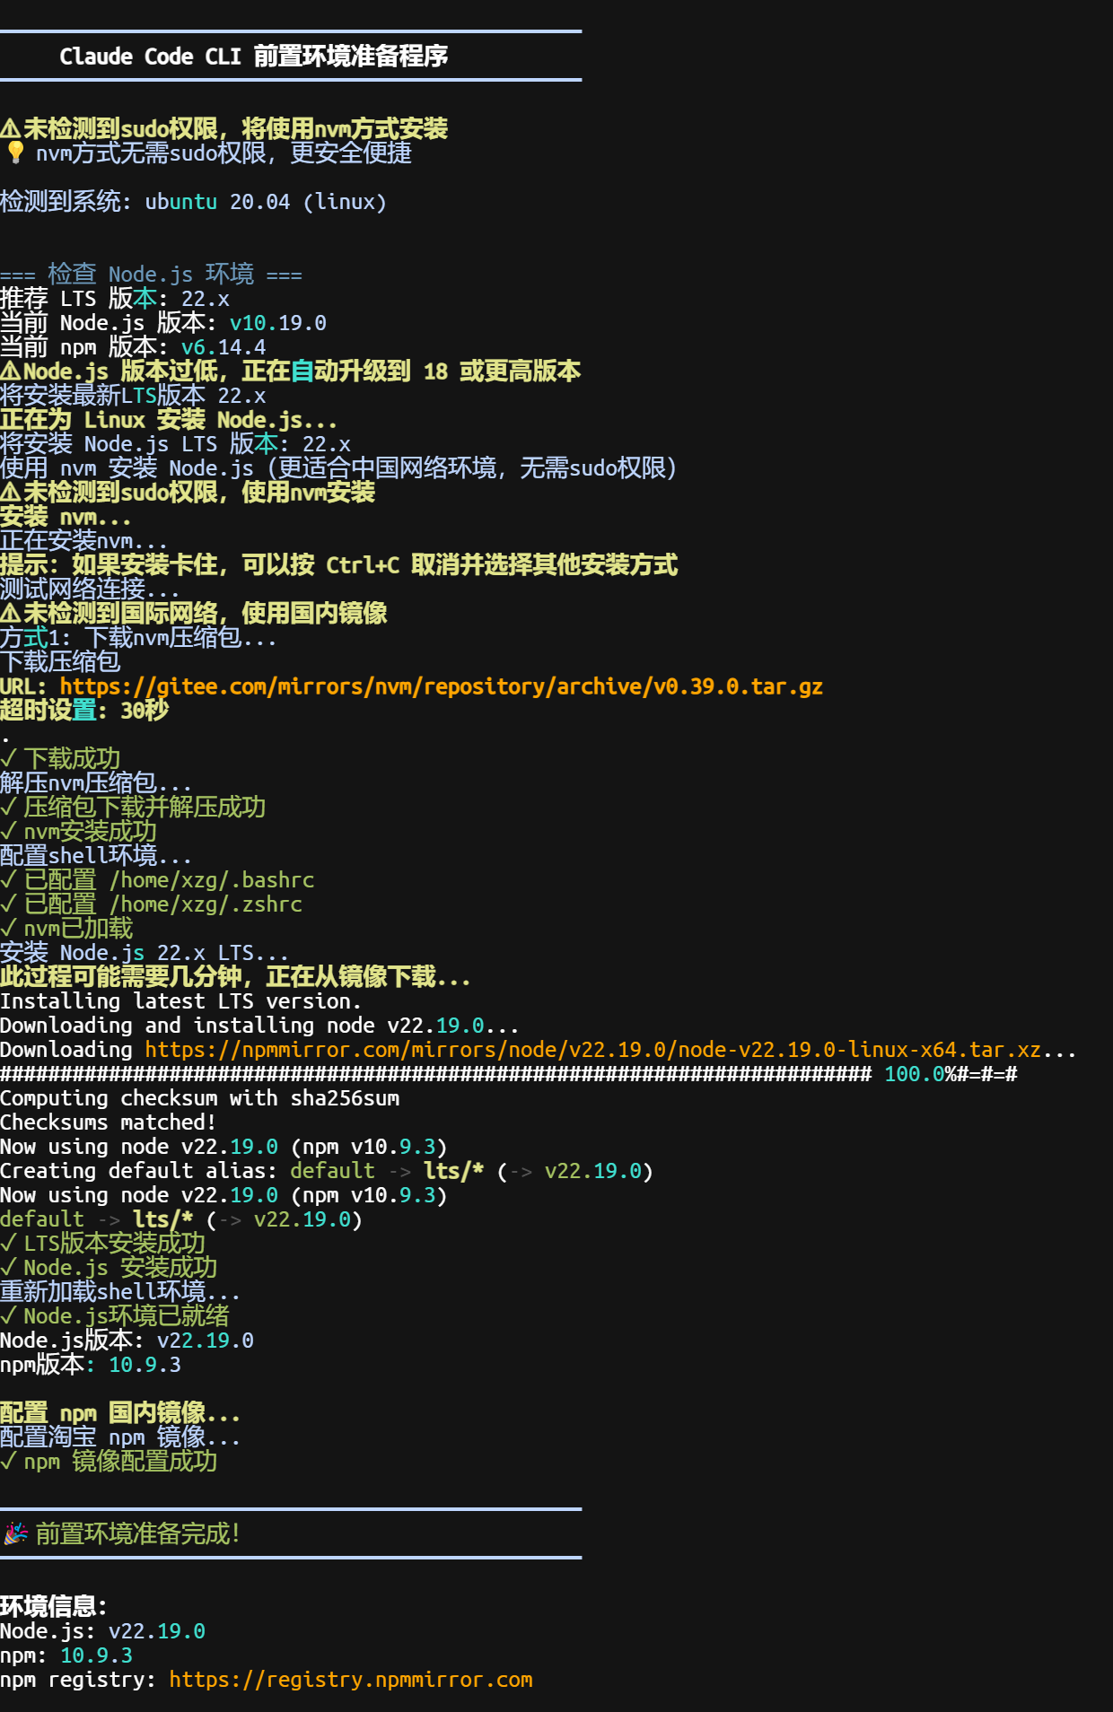Viewport: 1113px width, 1712px height.
Task: Click the line Computing checksum with sha256sum
Action: [x=199, y=1098]
